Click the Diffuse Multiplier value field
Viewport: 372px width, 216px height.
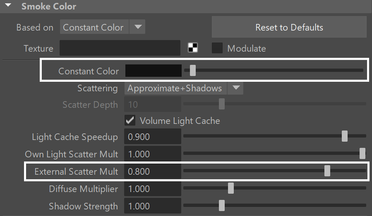pos(153,189)
